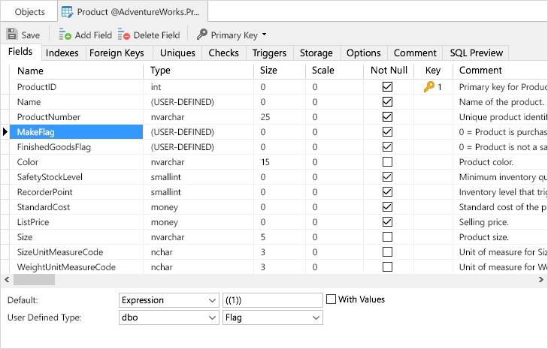Uncheck Not Null for ListPrice row
Screen dimensions: 548x349
[387, 222]
